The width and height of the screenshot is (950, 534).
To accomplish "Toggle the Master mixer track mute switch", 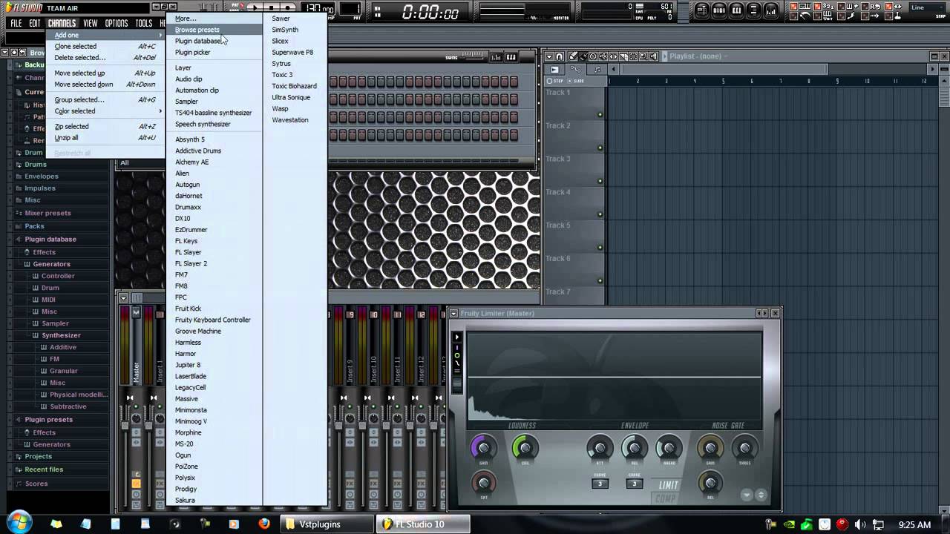I will click(136, 406).
